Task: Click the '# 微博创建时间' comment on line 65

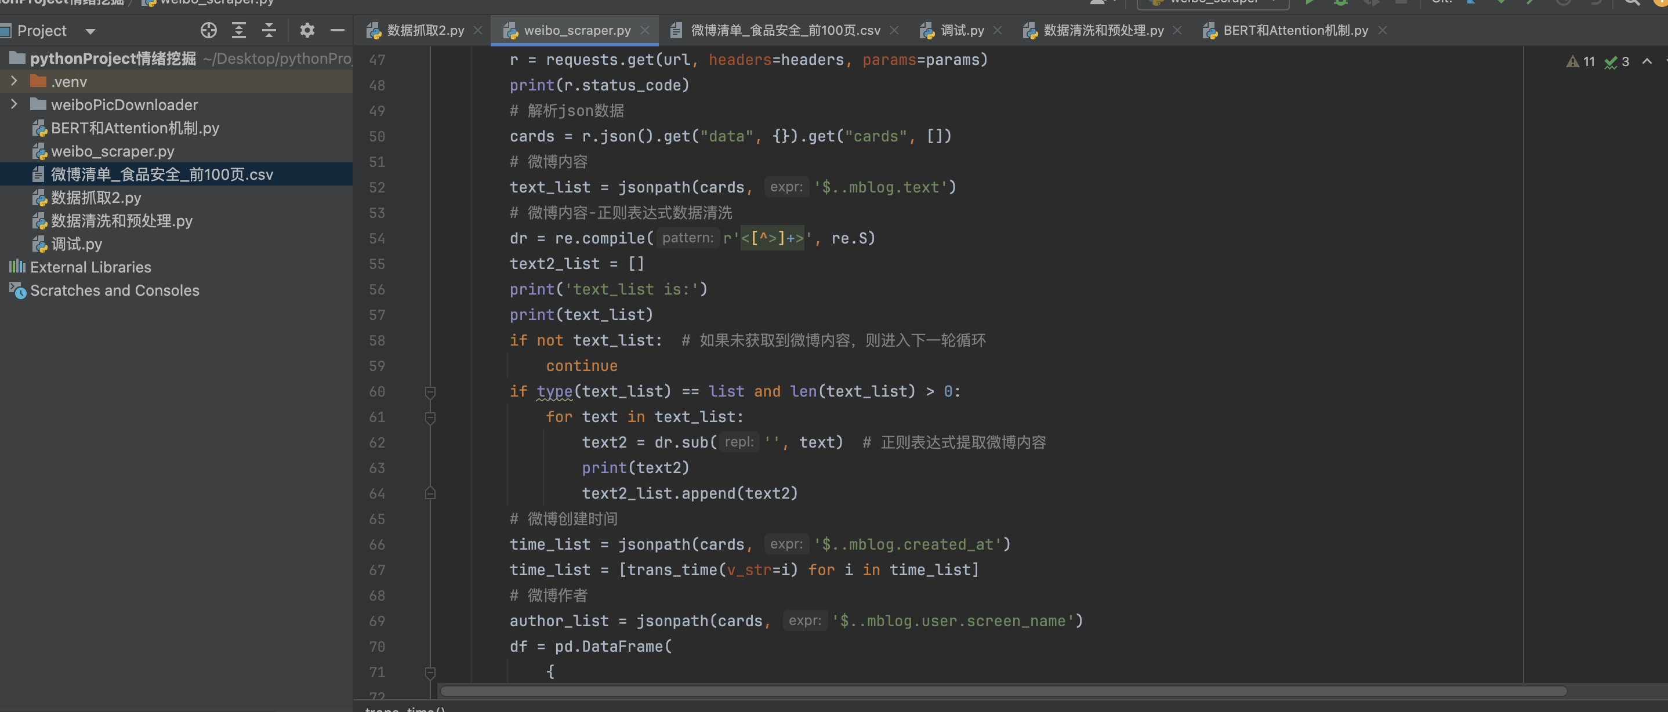Action: (x=563, y=519)
